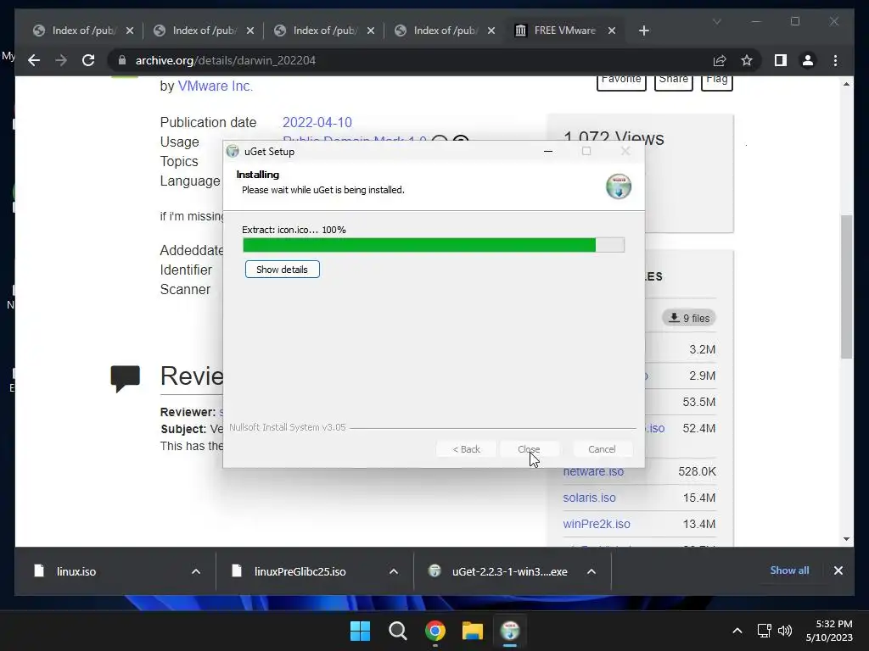The image size is (869, 651).
Task: Open the clock showing 5:32 PM
Action: (x=829, y=631)
